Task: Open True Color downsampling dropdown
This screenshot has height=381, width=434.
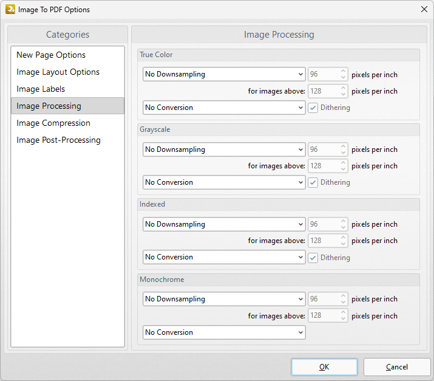Action: pos(224,74)
